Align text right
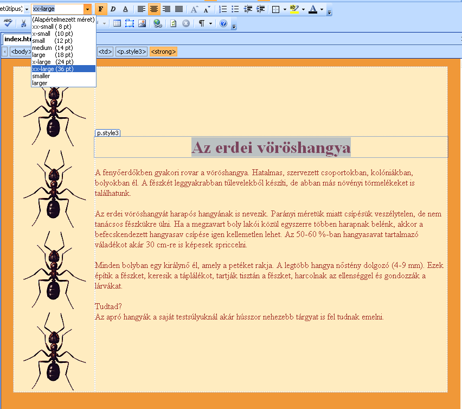 click(166, 9)
